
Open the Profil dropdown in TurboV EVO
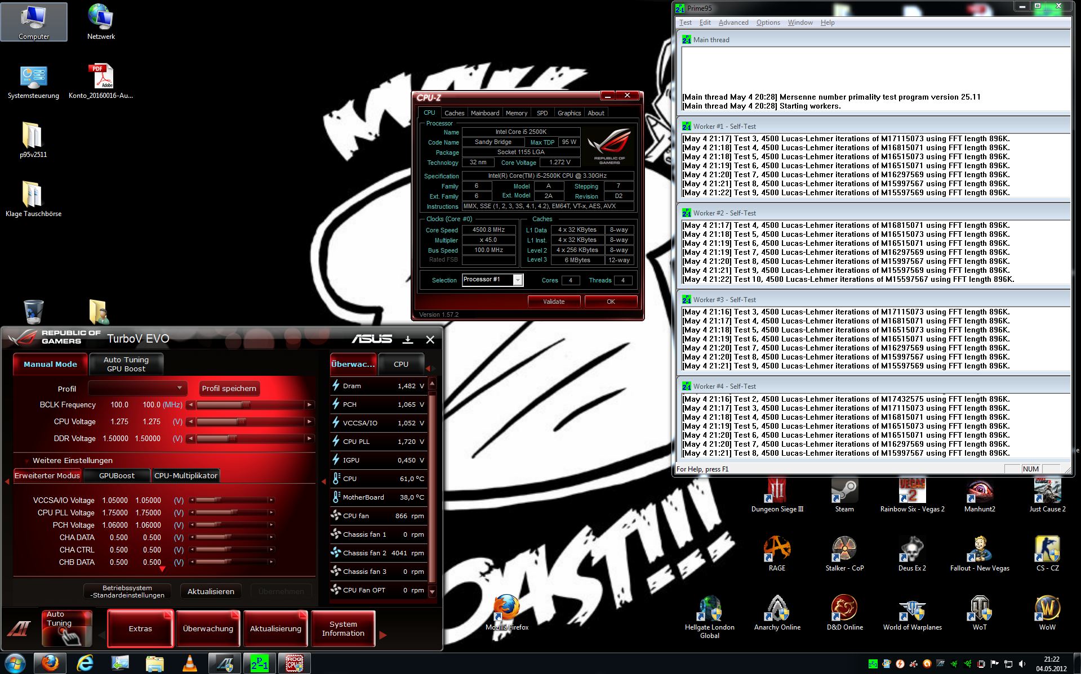coord(137,388)
